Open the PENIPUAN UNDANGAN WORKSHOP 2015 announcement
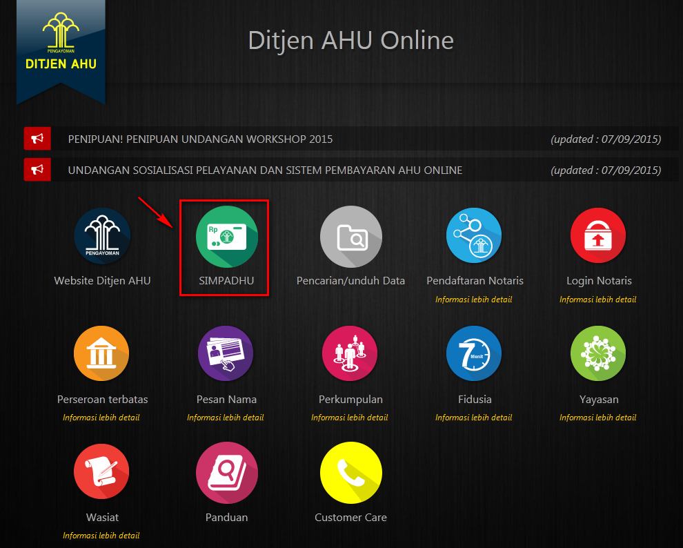 pos(200,139)
